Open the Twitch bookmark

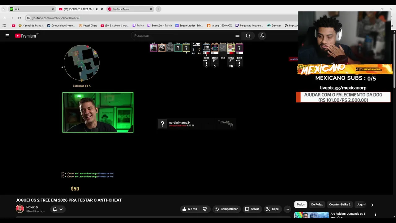click(138, 26)
